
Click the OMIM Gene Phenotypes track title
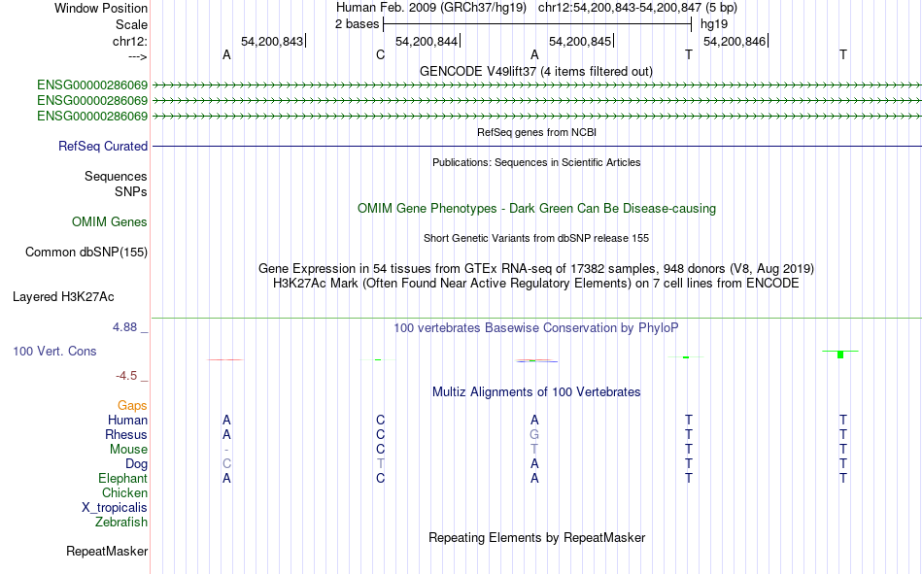pos(536,209)
